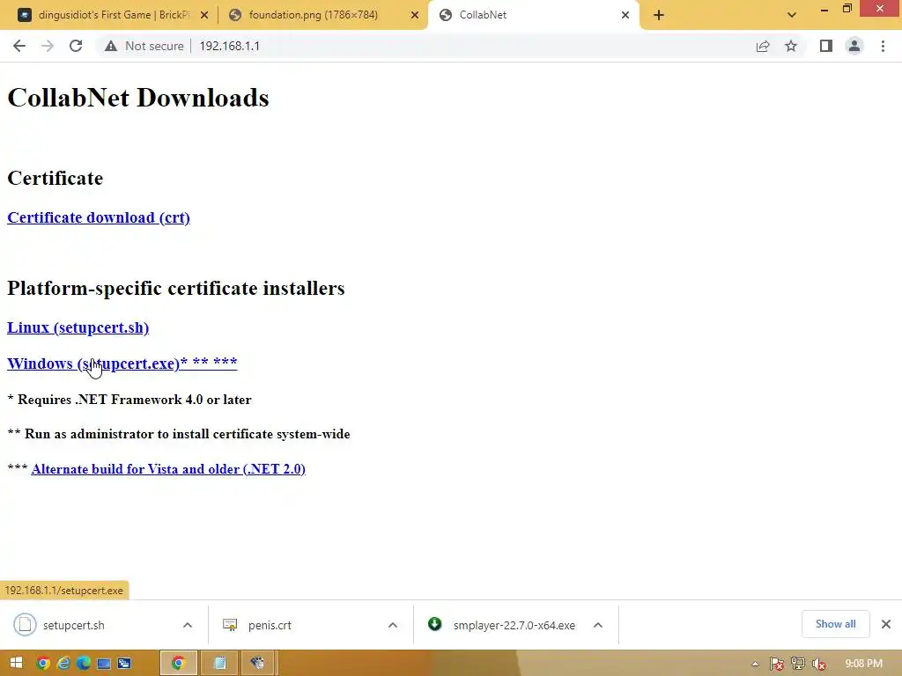Open the Chrome three-dot menu
This screenshot has height=676, width=902.
(883, 46)
